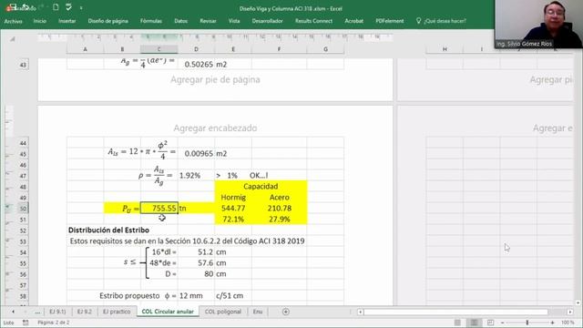The image size is (583, 328).
Task: Select row 43 header
Action: [x=23, y=65]
